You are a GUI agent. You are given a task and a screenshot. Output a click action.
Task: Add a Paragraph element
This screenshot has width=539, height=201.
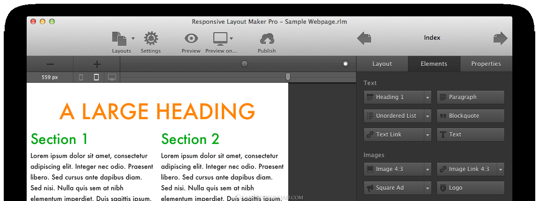pos(471,97)
